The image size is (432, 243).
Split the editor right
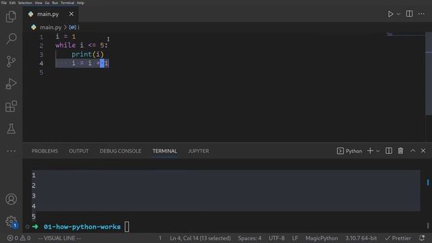click(410, 13)
